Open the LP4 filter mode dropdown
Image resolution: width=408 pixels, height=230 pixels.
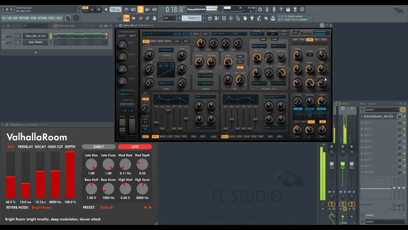(x=278, y=46)
